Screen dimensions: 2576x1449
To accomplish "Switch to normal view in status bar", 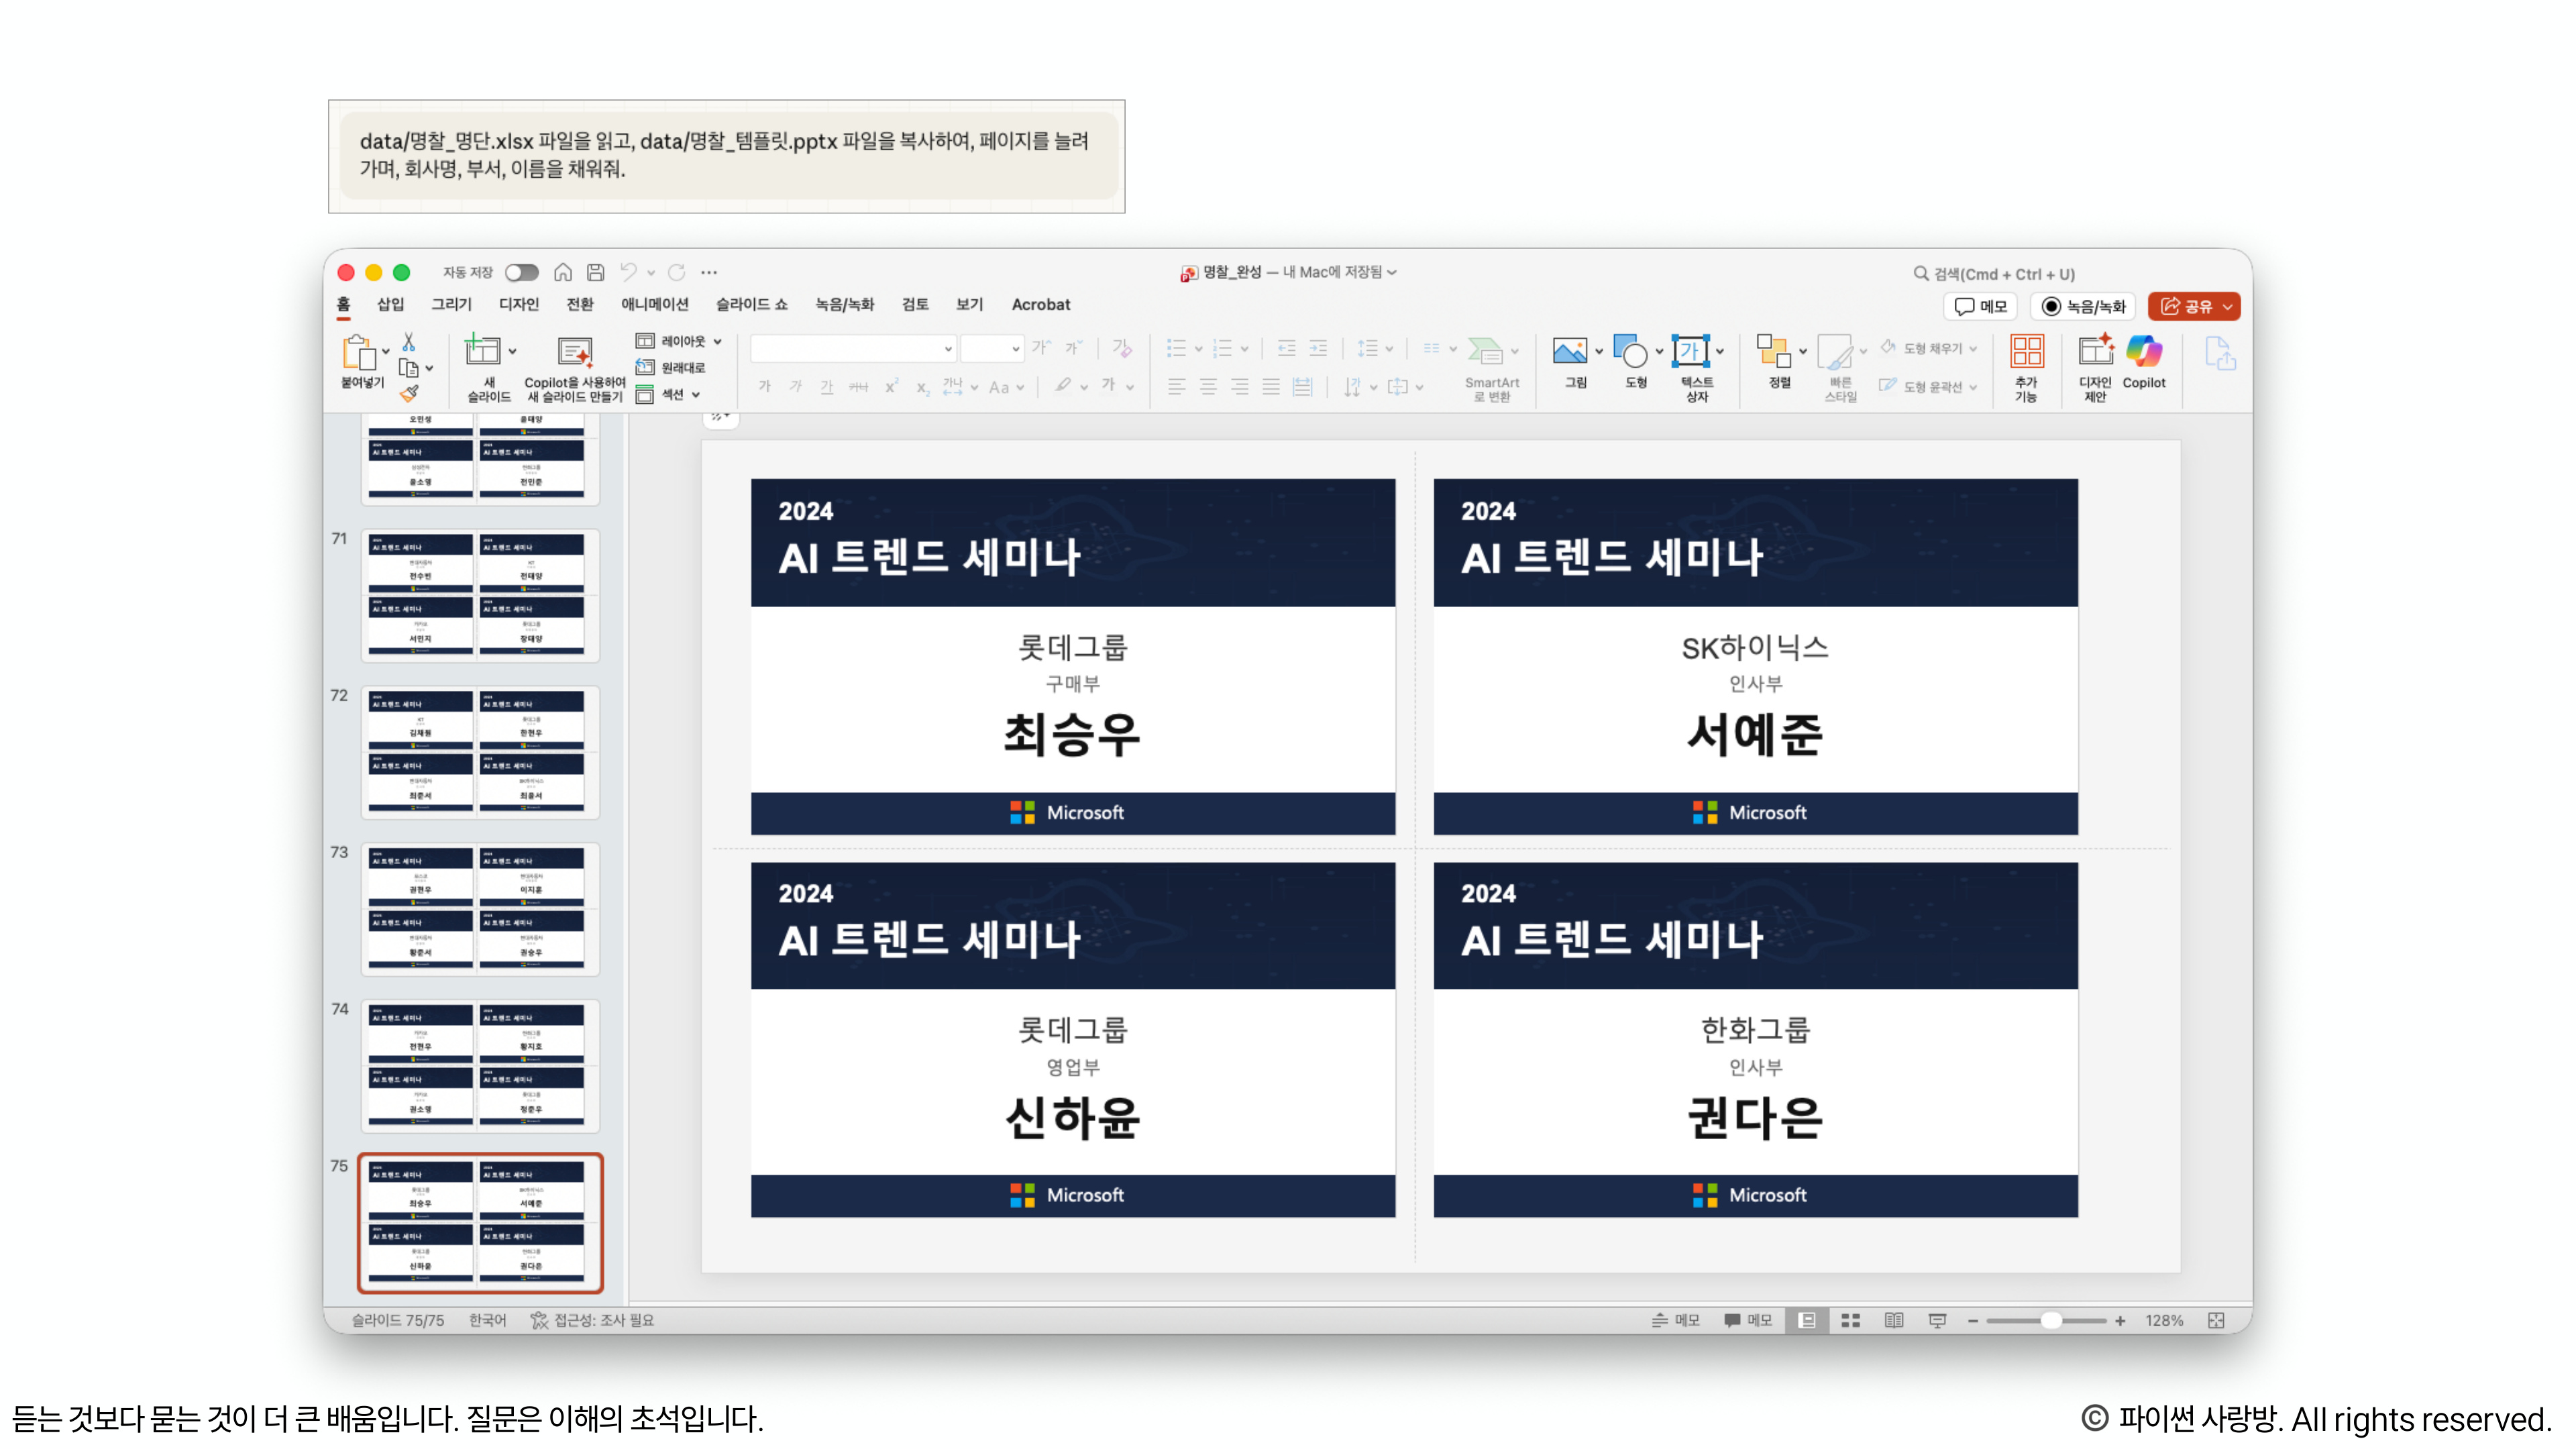I will 1807,1320.
